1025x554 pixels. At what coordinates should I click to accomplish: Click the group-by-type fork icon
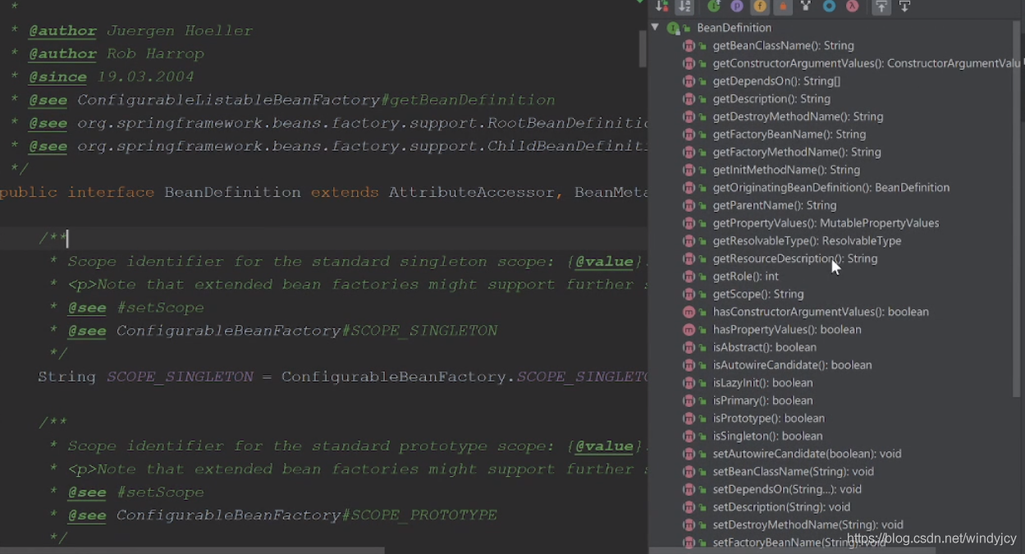806,7
